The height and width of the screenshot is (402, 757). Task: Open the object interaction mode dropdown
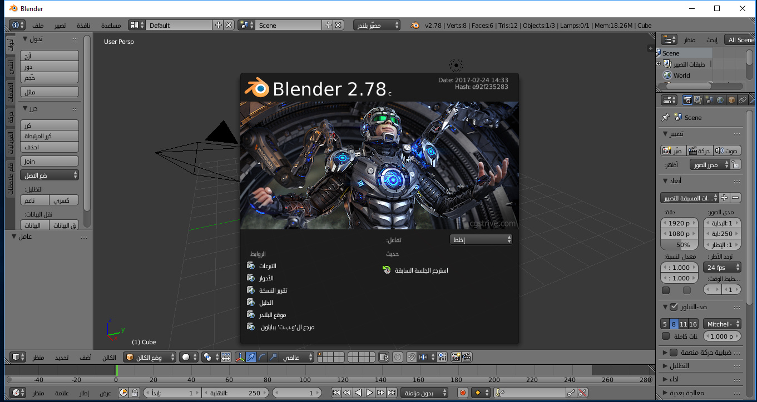click(150, 357)
